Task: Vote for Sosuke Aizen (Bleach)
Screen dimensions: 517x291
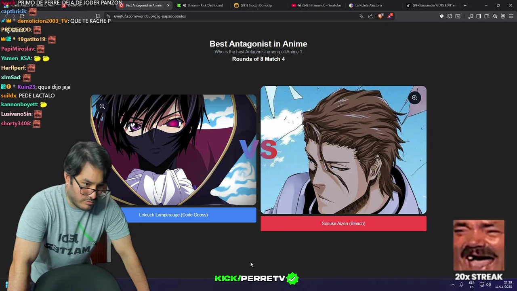Action: pyautogui.click(x=343, y=224)
